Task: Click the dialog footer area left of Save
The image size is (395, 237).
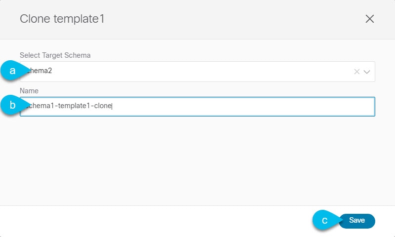Action: (x=156, y=221)
